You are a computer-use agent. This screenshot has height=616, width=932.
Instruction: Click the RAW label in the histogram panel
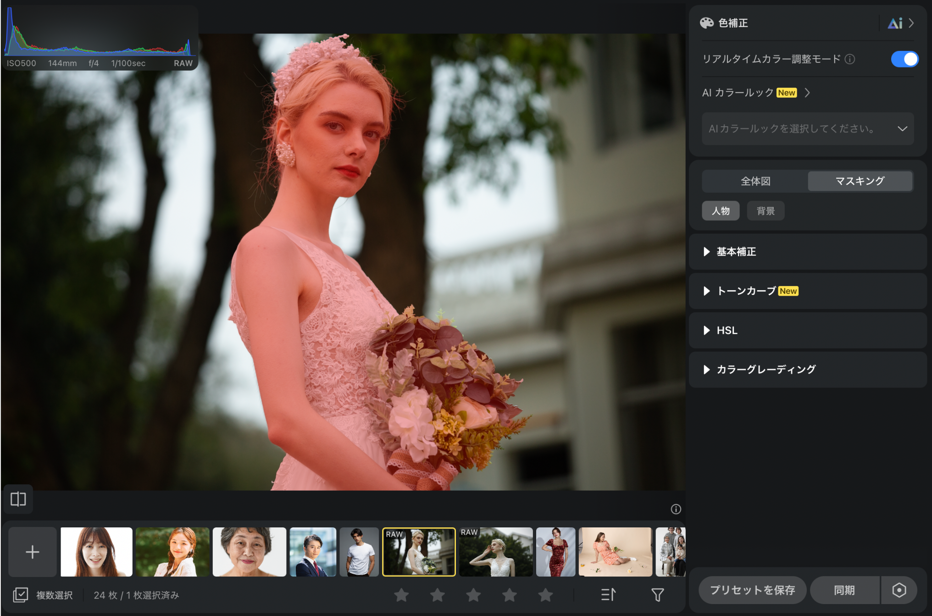click(x=183, y=63)
